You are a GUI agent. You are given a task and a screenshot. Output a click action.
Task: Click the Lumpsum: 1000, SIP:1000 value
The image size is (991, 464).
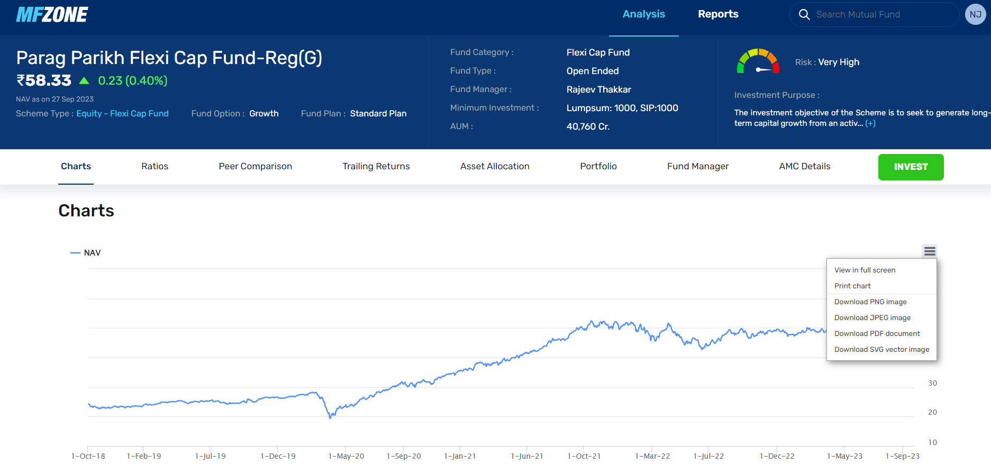[622, 108]
